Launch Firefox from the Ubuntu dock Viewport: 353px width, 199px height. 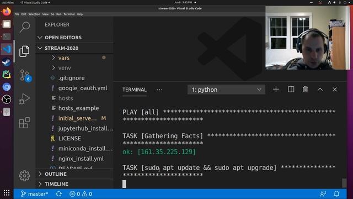7,12
